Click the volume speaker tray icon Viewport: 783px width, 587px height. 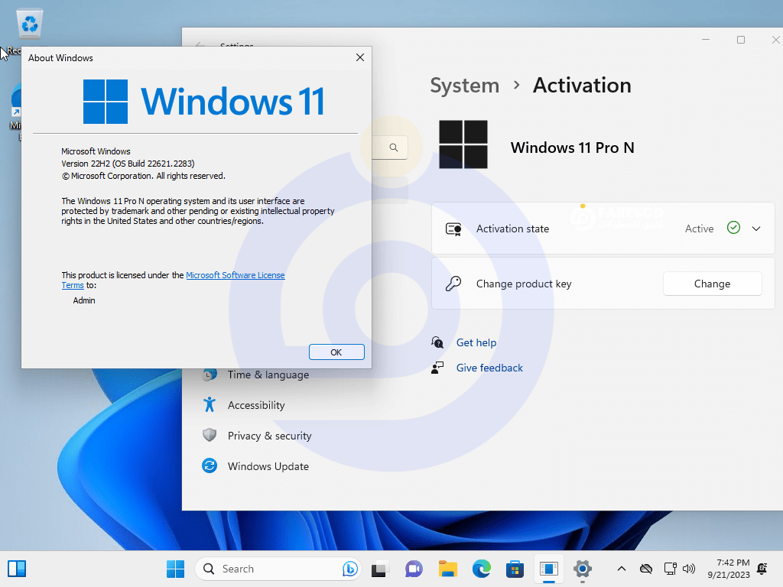(x=689, y=569)
